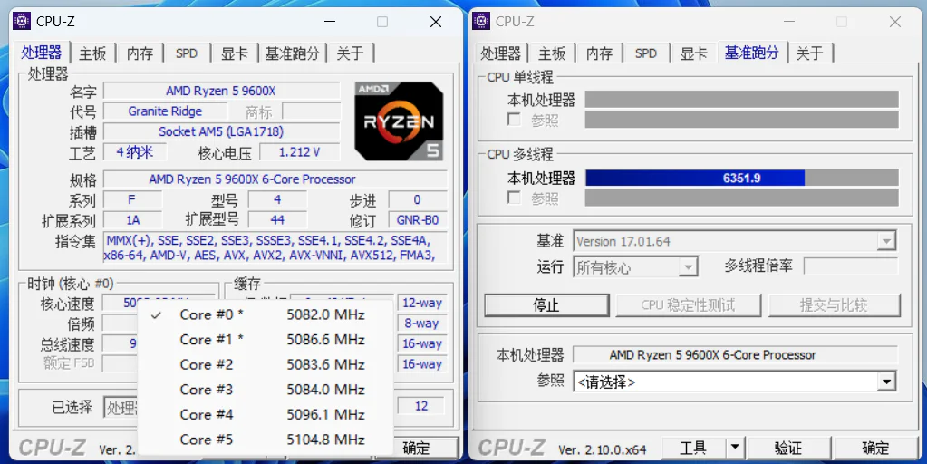Open the 参照 <请选择> dropdown
This screenshot has height=464, width=927.
886,382
